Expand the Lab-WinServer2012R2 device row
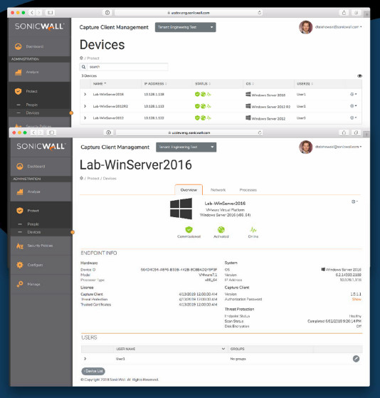 (85, 106)
